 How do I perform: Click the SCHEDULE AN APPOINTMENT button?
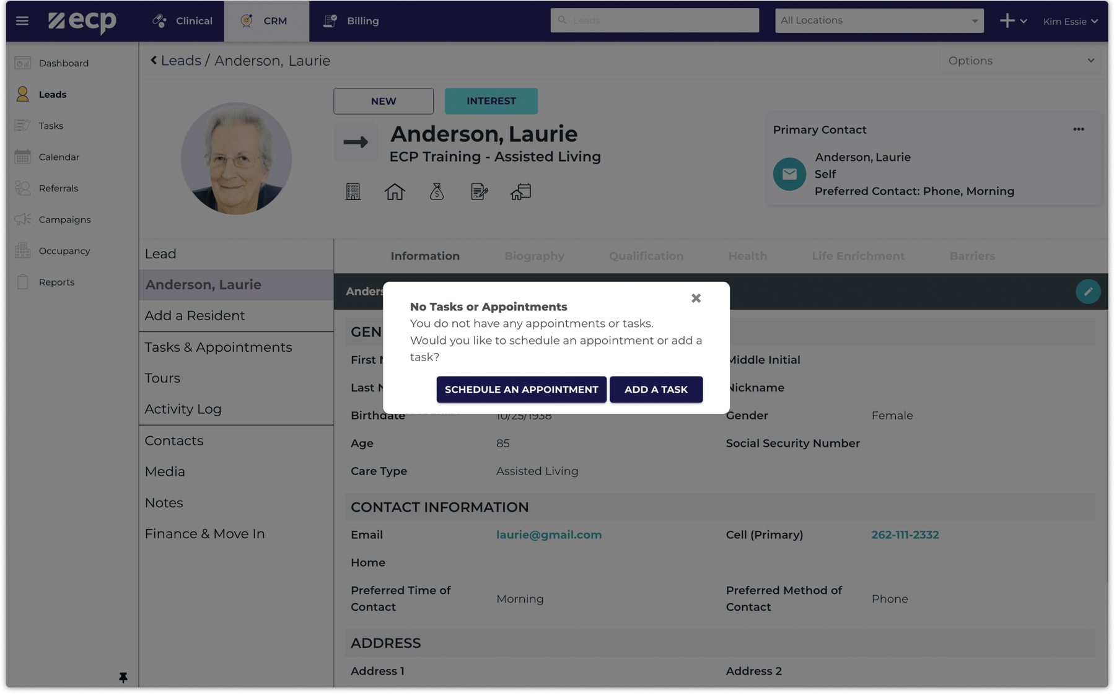521,390
